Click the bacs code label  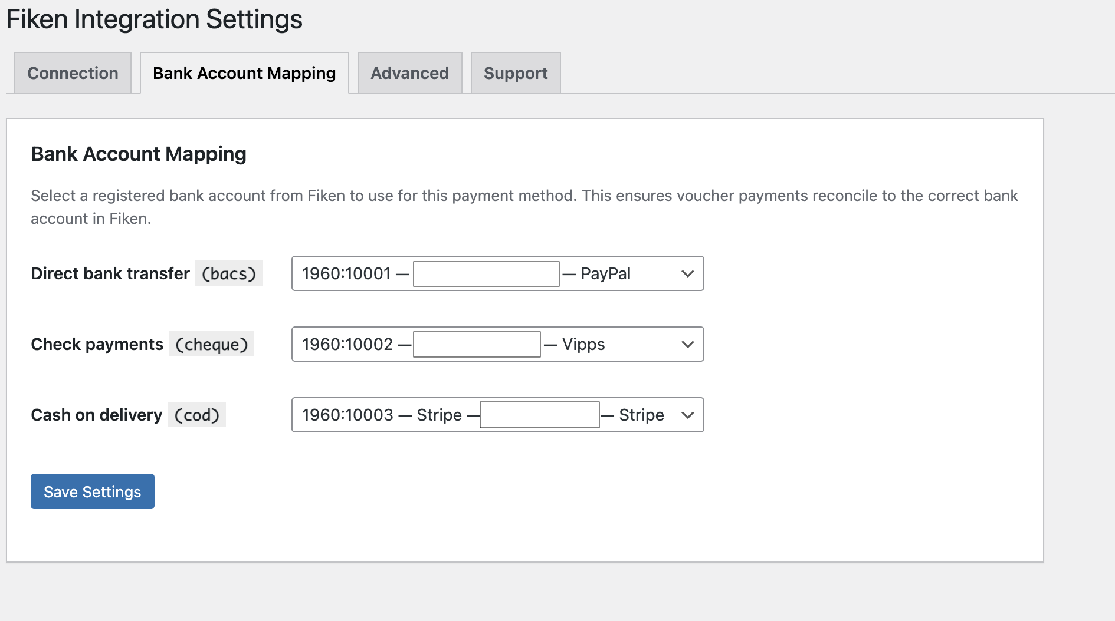tap(229, 273)
